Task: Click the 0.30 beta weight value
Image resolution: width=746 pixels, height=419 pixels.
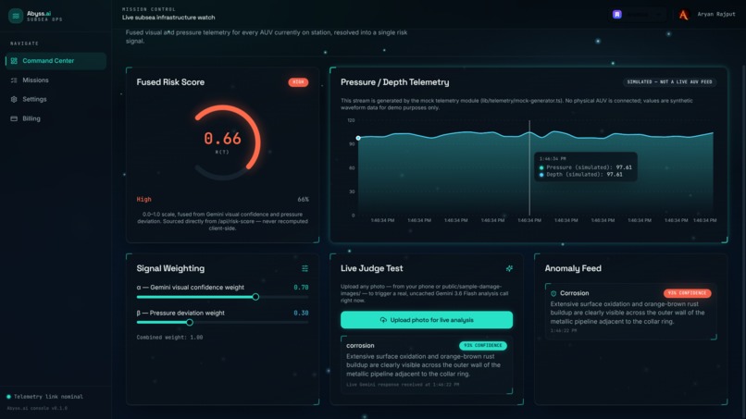Action: (x=301, y=313)
